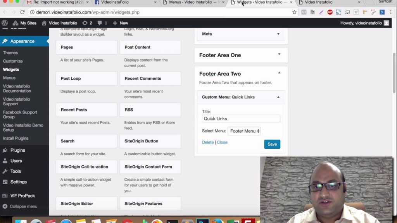This screenshot has height=223, width=397.
Task: Switch to Menus ‹ Video Instafolio tab
Action: pos(194,2)
